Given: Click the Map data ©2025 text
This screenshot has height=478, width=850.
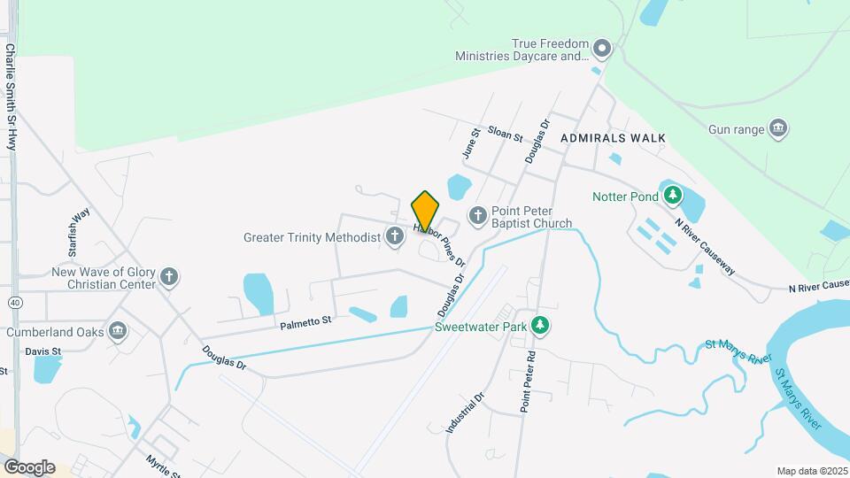Looking at the screenshot, I should pyautogui.click(x=812, y=472).
